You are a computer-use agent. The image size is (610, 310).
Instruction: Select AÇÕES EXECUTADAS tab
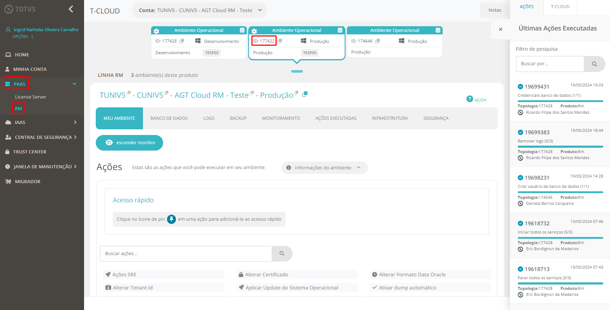tap(336, 118)
